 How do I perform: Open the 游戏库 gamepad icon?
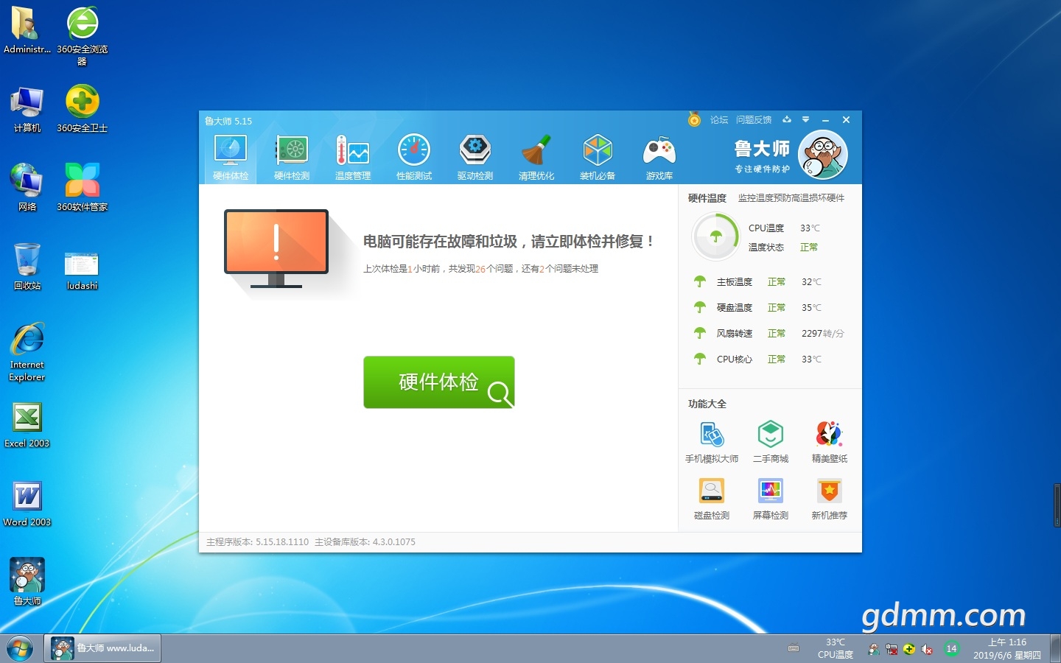coord(659,157)
